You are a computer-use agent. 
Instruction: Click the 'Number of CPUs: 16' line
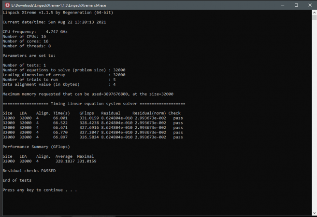tap(24, 37)
